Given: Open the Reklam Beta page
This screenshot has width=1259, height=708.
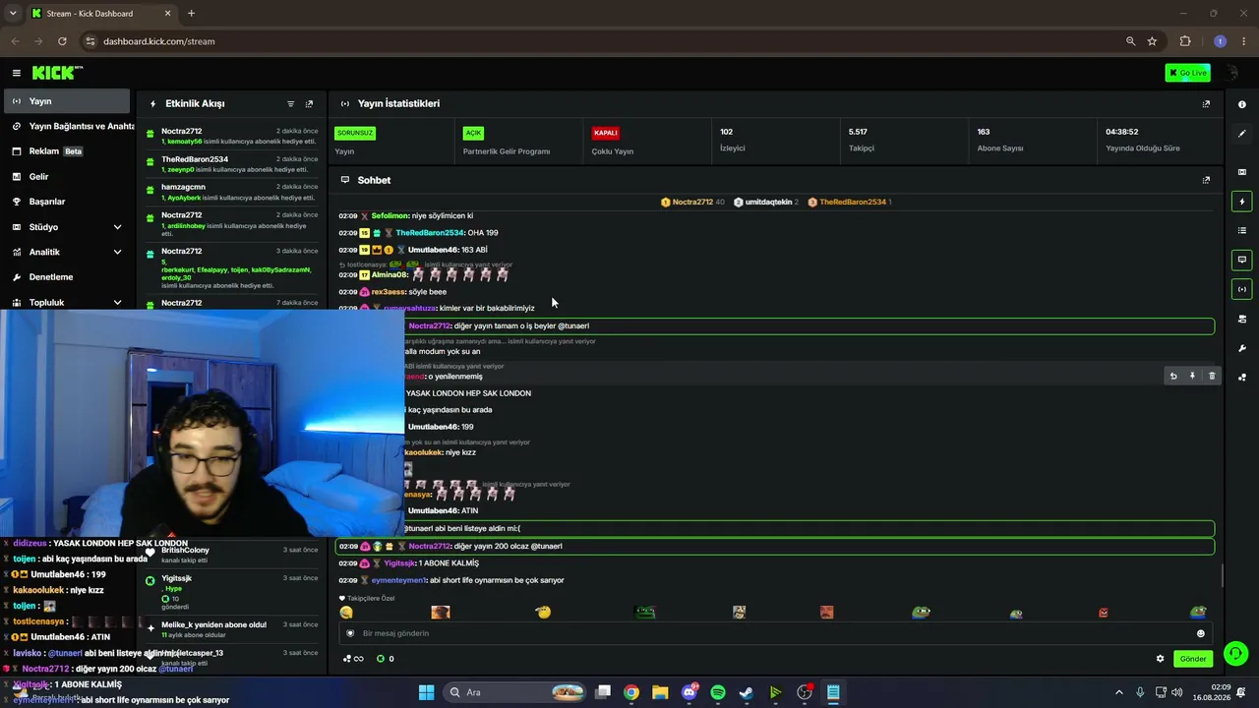Looking at the screenshot, I should coord(68,151).
